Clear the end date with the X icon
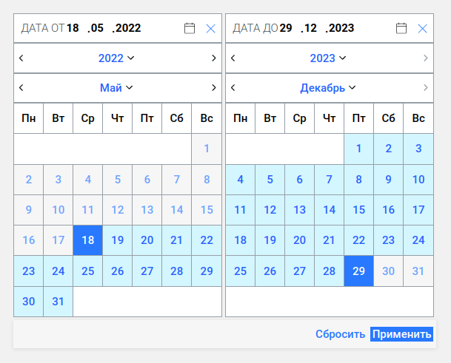The width and height of the screenshot is (451, 363). [x=422, y=28]
